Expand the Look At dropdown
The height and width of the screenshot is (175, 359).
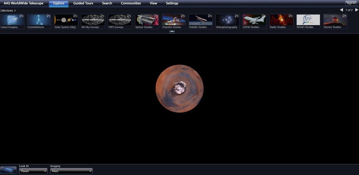tap(33, 171)
